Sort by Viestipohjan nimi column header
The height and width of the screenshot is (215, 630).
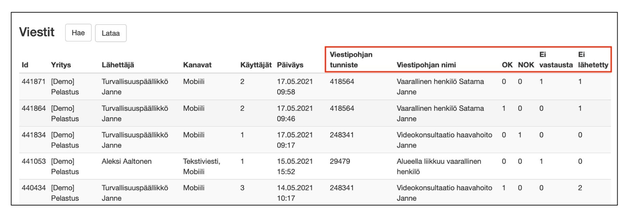426,65
